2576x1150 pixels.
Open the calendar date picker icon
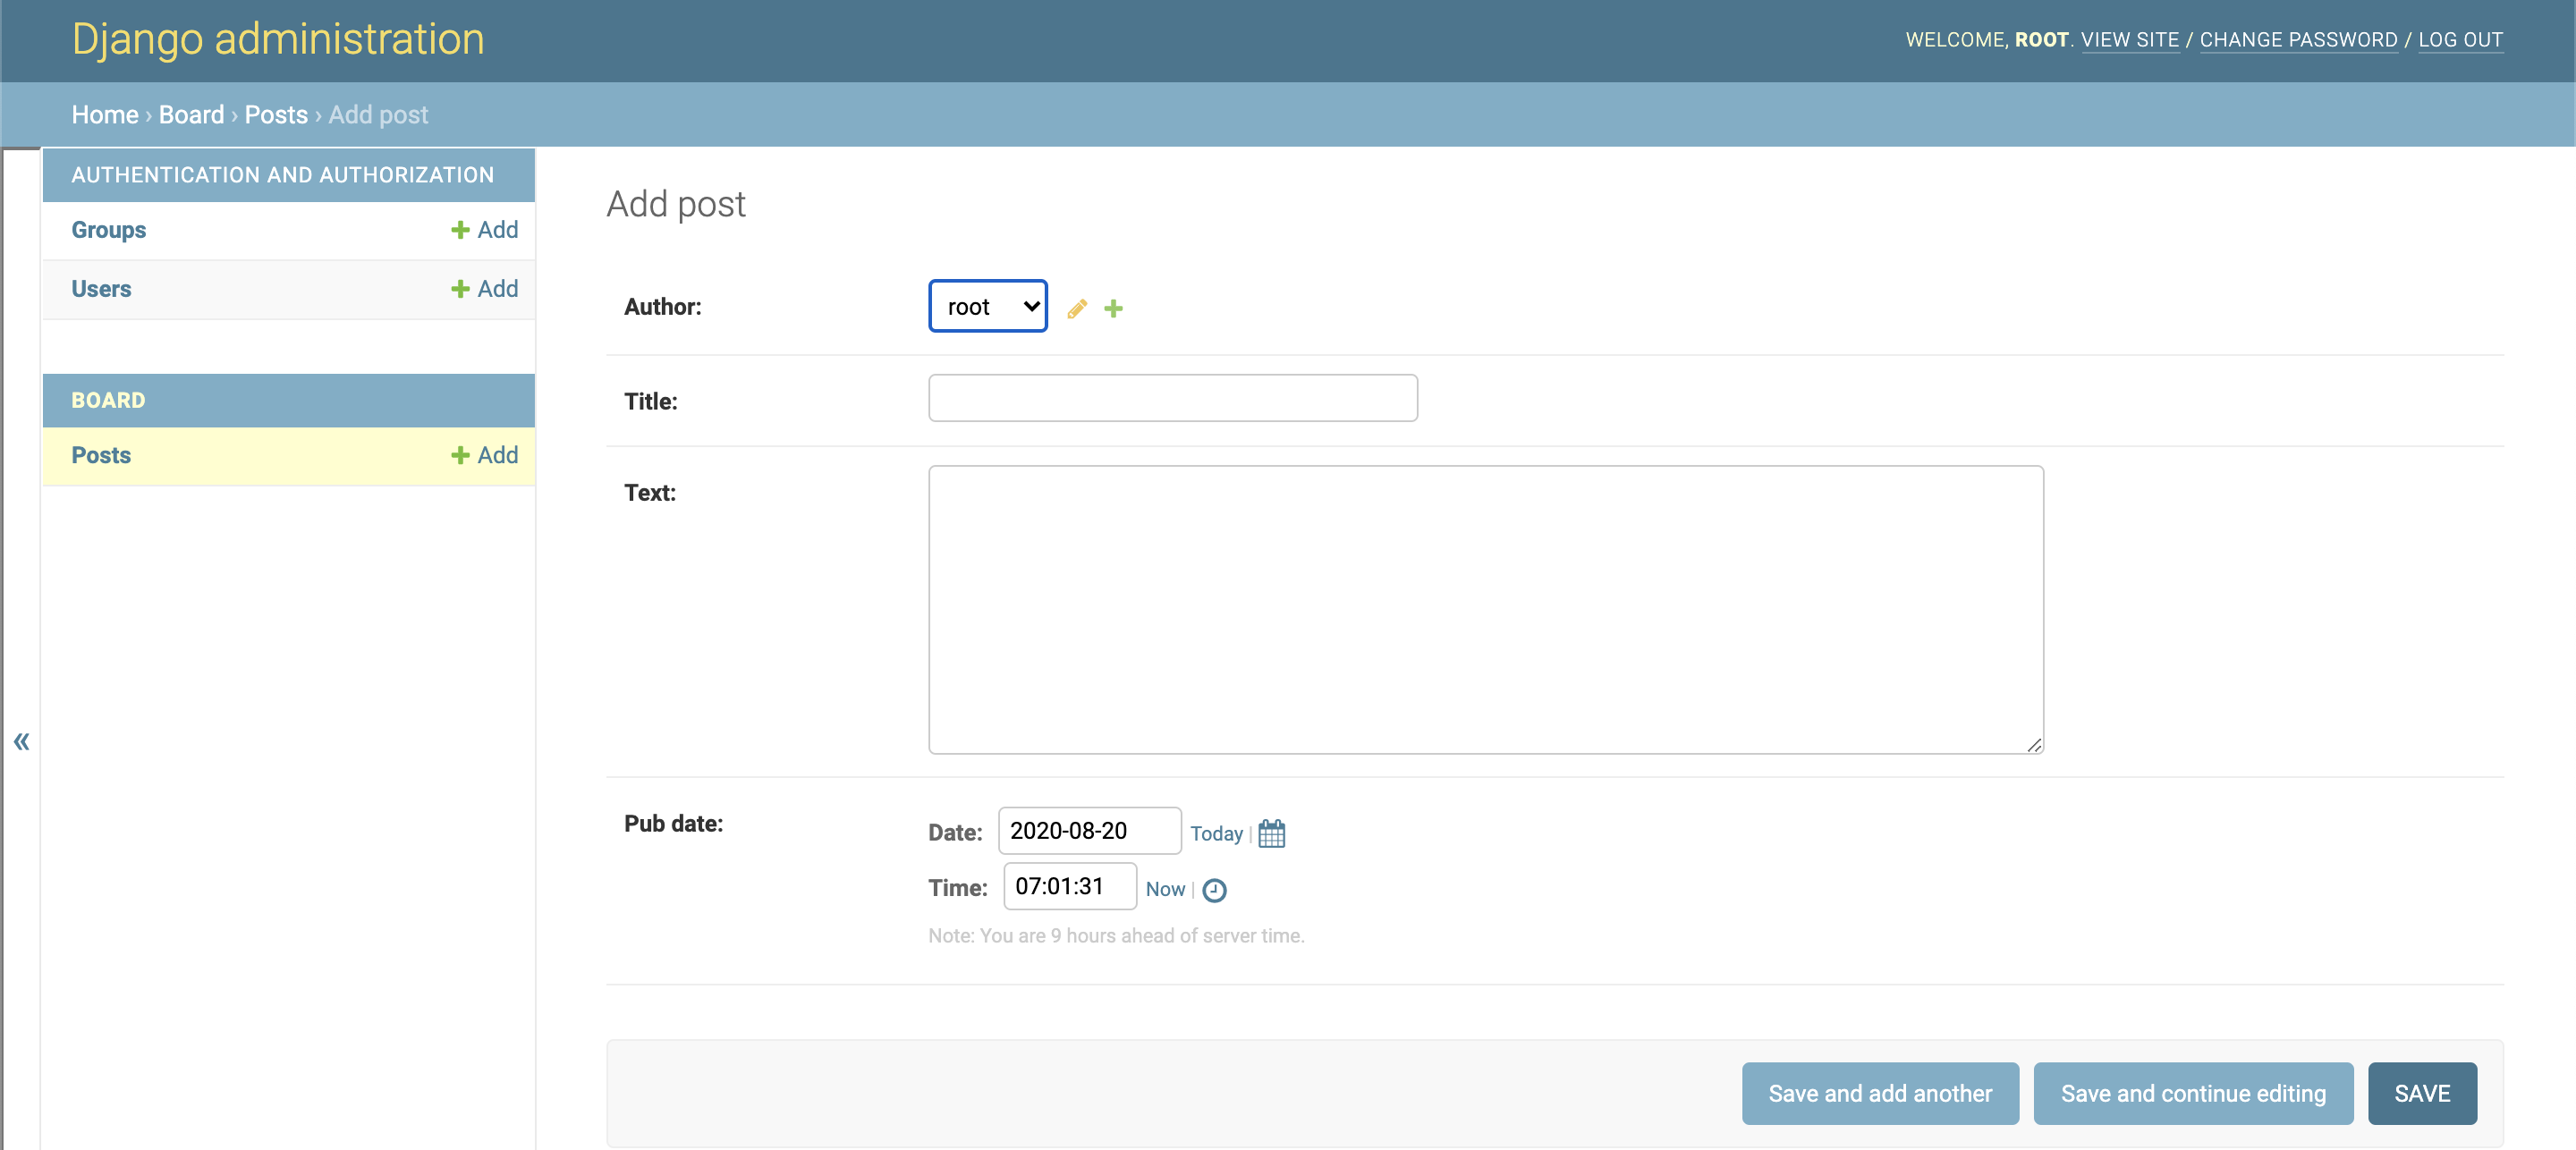coord(1271,833)
